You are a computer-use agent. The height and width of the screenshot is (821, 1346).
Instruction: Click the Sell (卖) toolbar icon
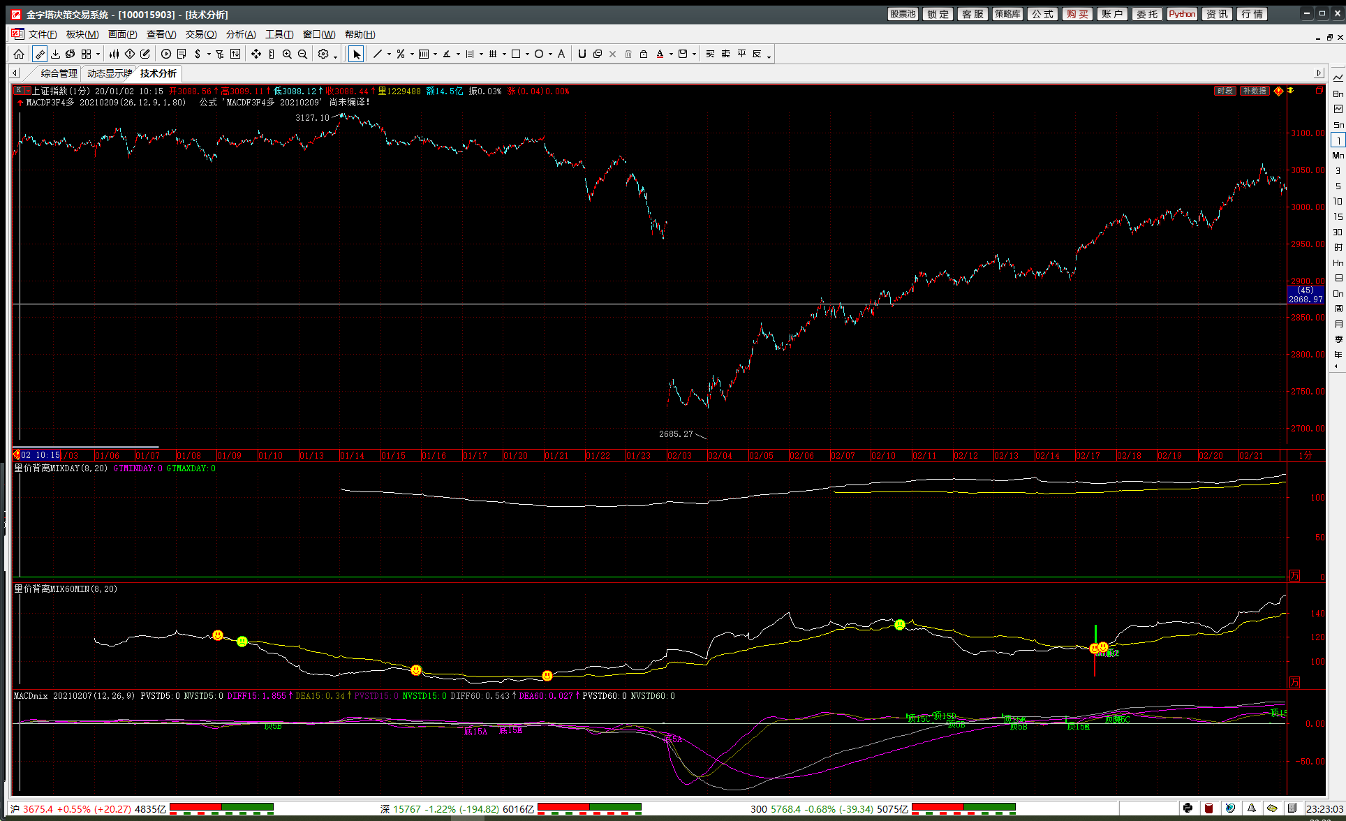(x=726, y=54)
